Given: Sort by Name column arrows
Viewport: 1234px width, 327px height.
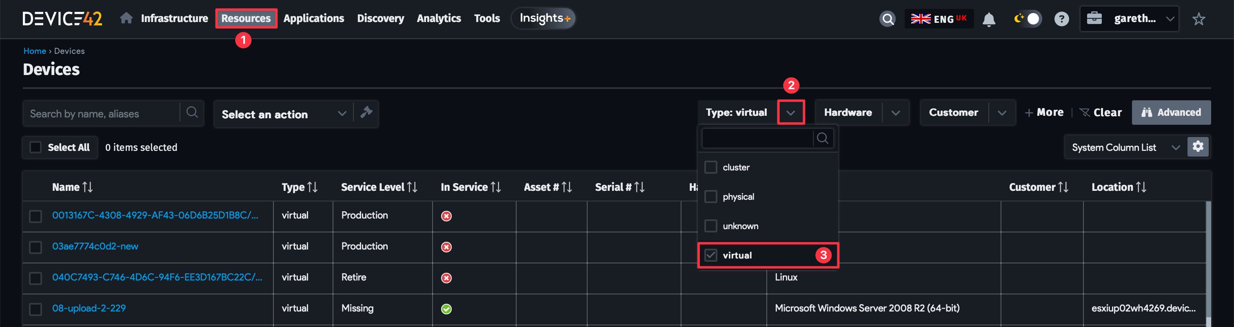Looking at the screenshot, I should coord(88,187).
